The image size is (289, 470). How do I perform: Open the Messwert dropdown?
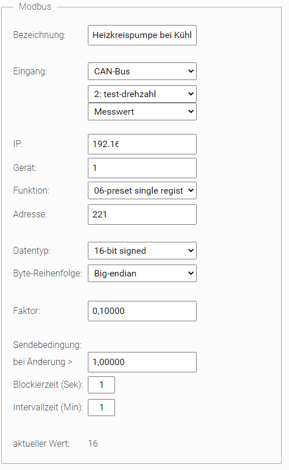point(142,111)
